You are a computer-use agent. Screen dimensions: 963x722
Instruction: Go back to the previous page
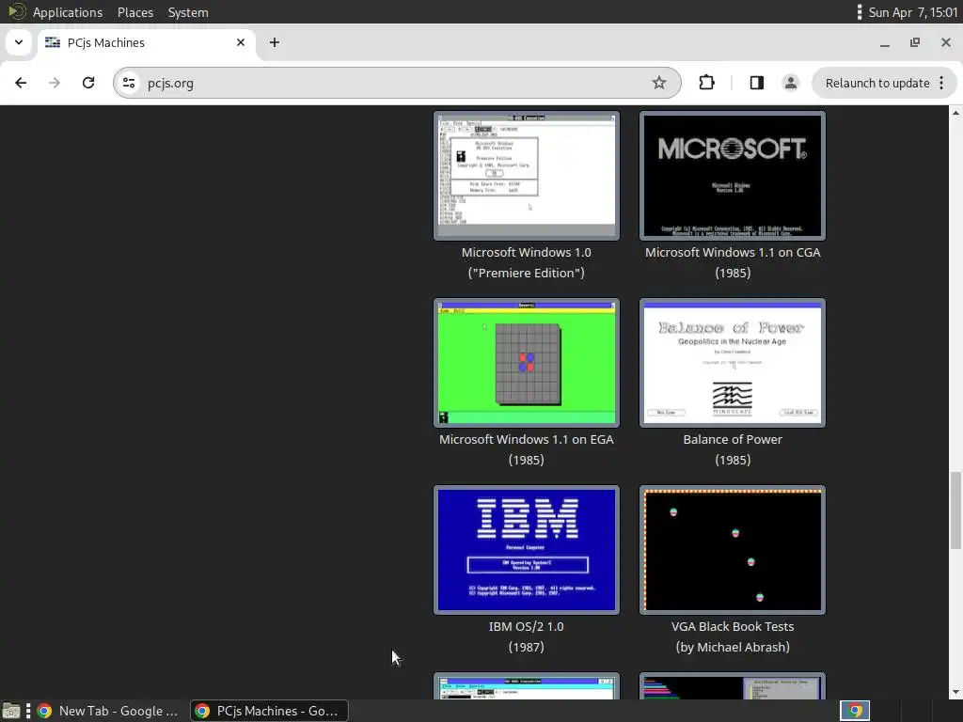(21, 83)
